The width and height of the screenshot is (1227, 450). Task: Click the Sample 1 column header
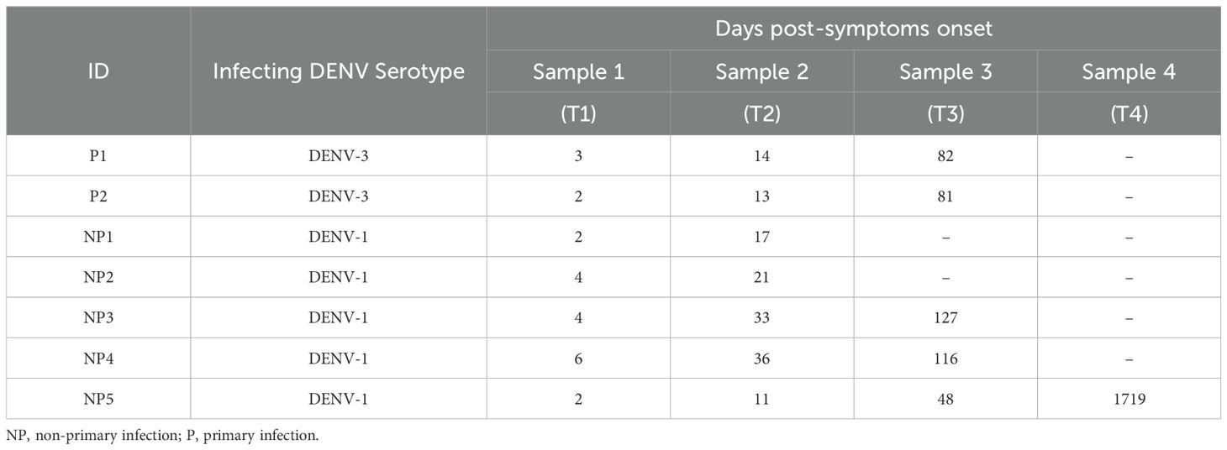coord(578,72)
